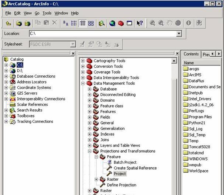
Task: Click the Delete X toolbar icon
Action: coord(55,23)
